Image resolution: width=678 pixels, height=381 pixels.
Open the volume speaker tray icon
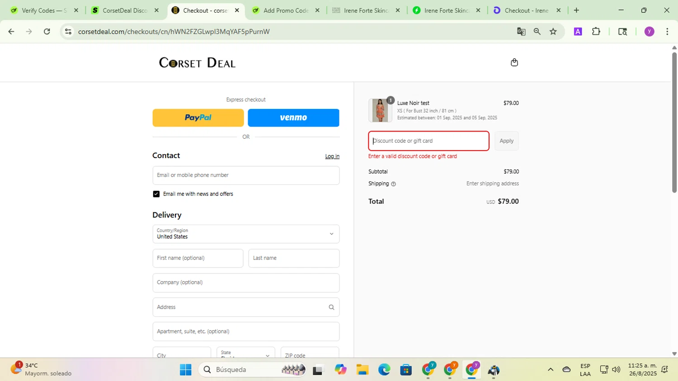(x=616, y=370)
